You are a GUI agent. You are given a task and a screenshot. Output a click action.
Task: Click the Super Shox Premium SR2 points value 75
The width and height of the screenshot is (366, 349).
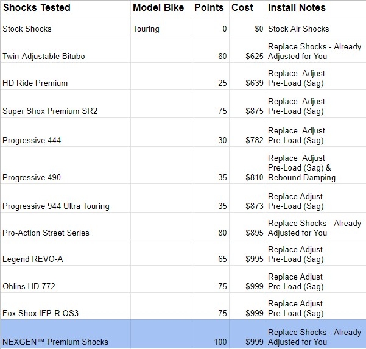211,104
